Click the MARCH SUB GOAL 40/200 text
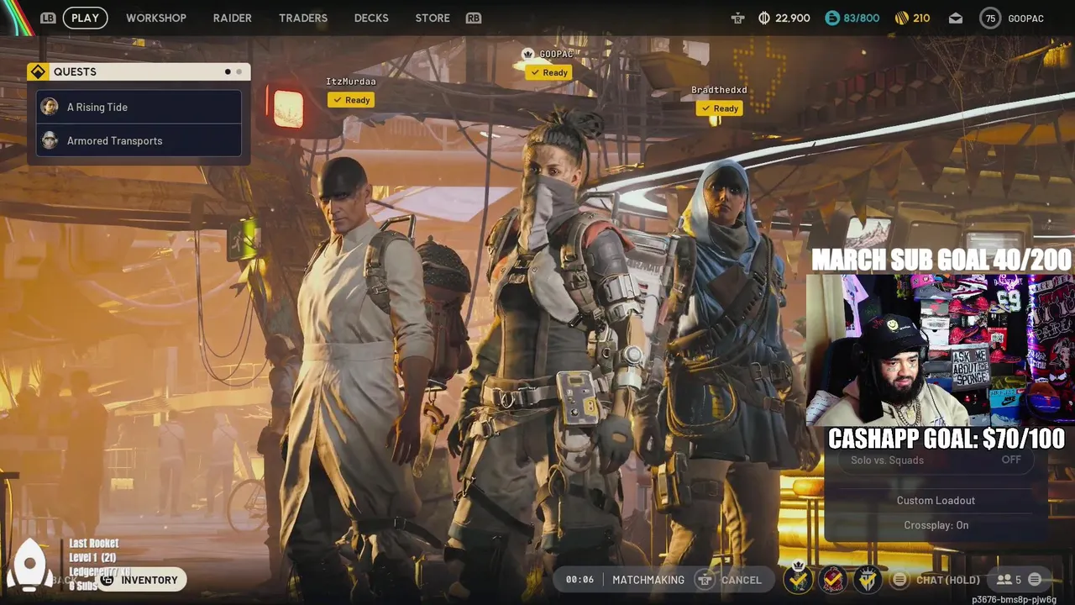Viewport: 1075px width, 605px height. click(x=941, y=260)
